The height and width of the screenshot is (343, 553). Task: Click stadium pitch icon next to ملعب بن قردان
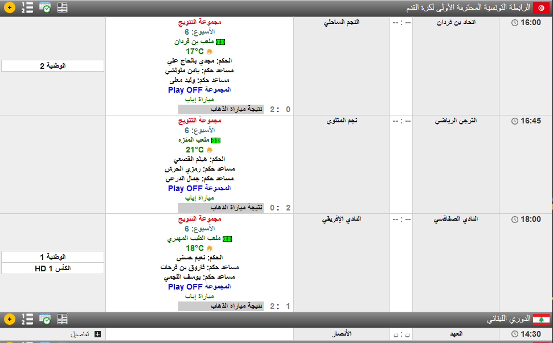tap(220, 42)
